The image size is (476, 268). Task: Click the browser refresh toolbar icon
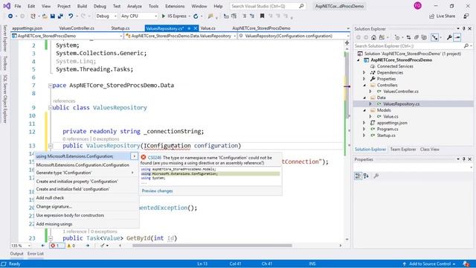pos(196,16)
